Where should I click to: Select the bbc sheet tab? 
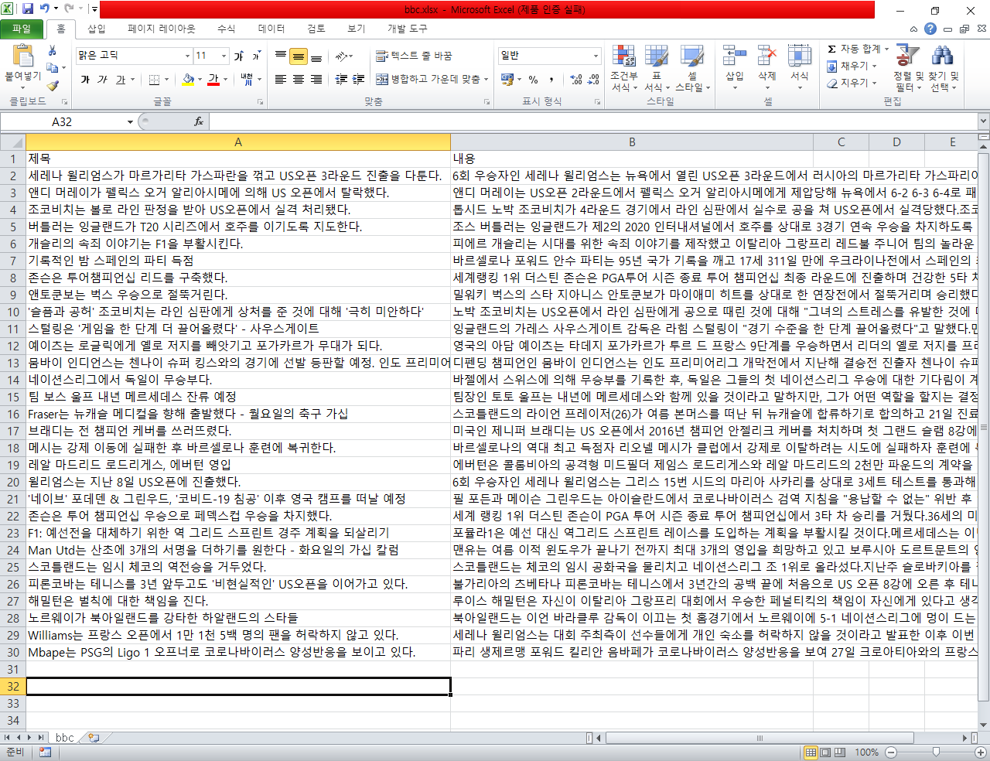click(x=65, y=737)
